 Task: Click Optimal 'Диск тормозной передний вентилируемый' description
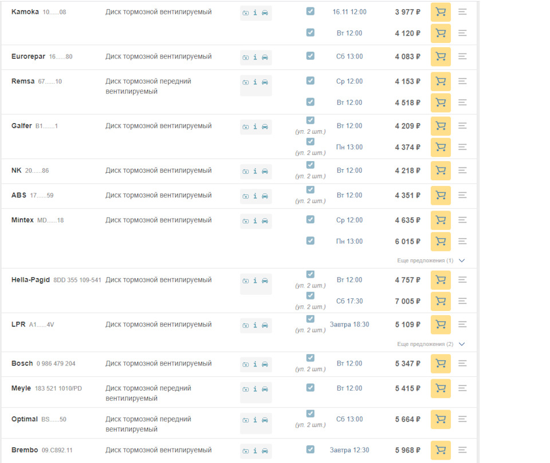(148, 424)
